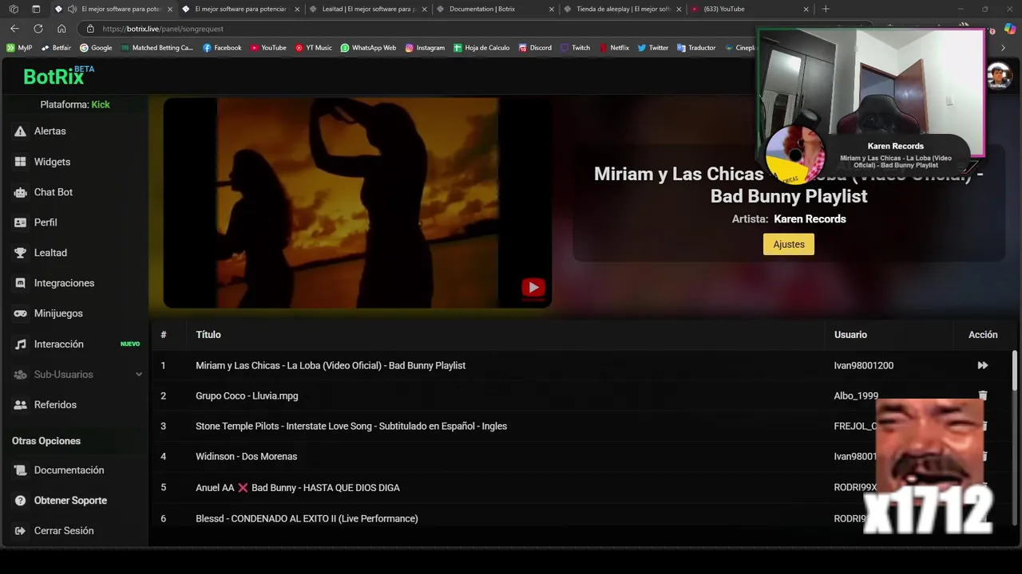This screenshot has height=574, width=1022.
Task: Open the Lealtad trophy section
Action: [50, 253]
